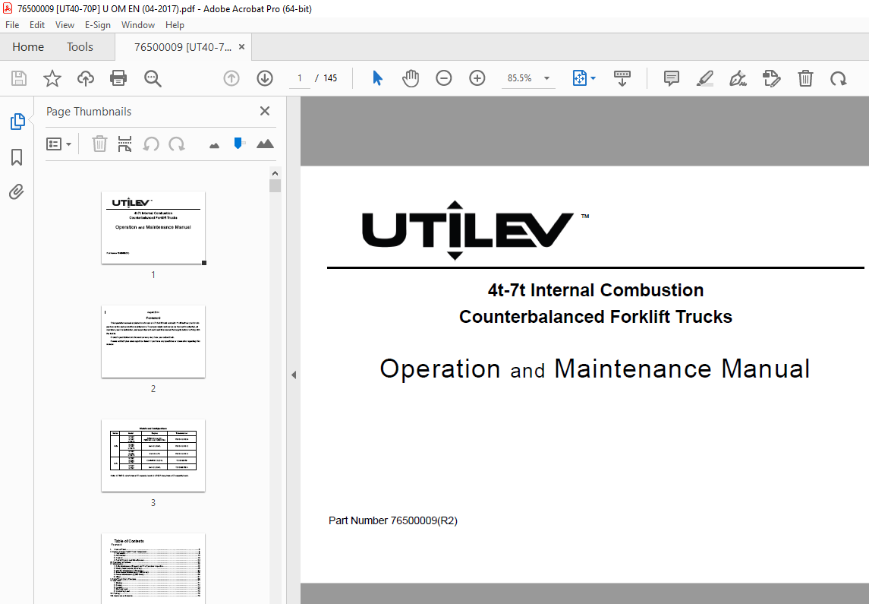Select the 76500009 [UT40-7... document tab

click(x=183, y=47)
